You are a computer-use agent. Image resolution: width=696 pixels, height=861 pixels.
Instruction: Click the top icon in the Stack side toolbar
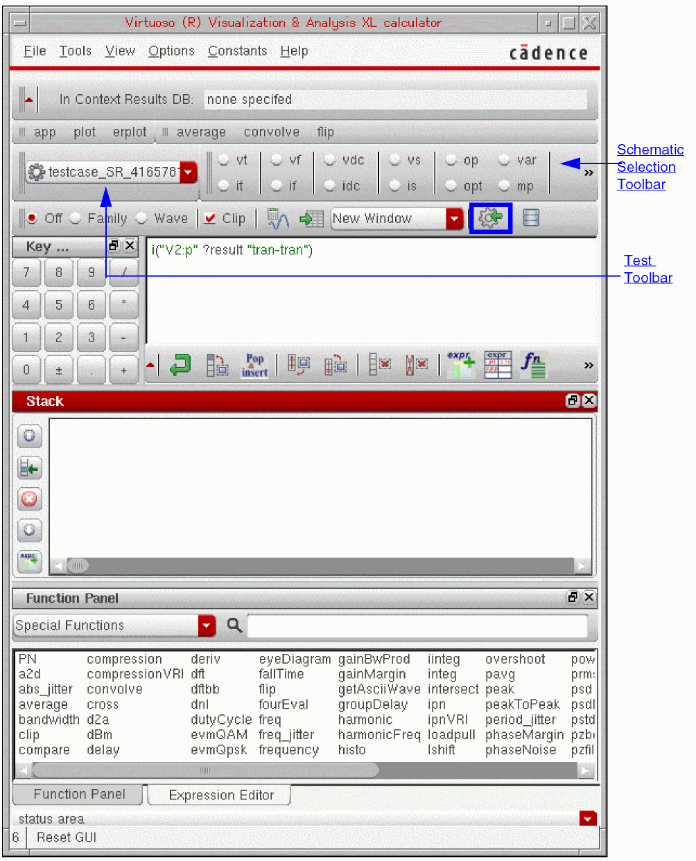29,436
